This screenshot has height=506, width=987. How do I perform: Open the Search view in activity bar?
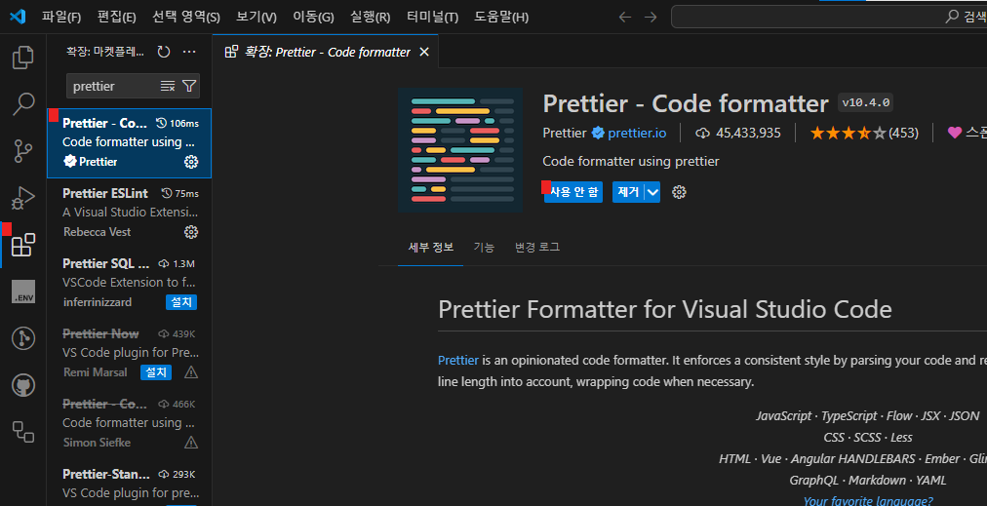23,104
